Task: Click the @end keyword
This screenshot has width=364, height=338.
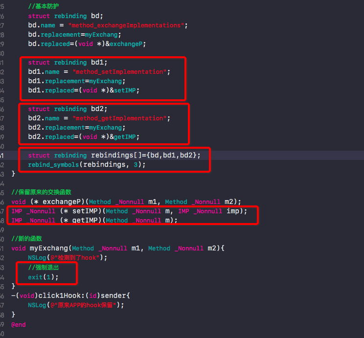Action: pyautogui.click(x=19, y=324)
